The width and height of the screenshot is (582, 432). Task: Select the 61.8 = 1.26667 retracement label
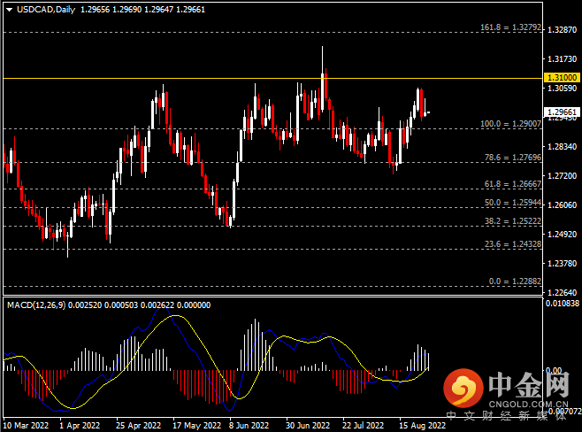click(x=509, y=183)
